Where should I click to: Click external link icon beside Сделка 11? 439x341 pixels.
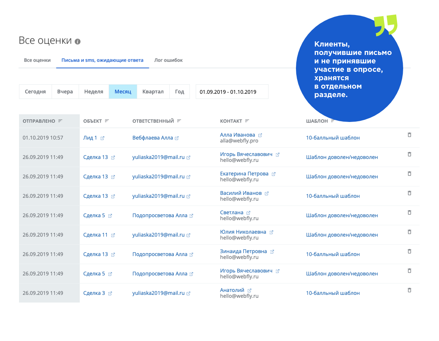click(x=113, y=235)
